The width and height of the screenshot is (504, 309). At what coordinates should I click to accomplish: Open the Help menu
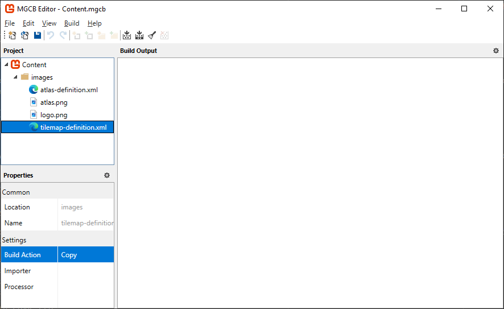click(x=94, y=23)
